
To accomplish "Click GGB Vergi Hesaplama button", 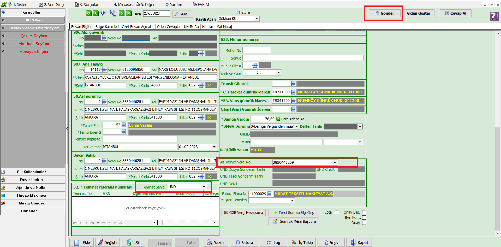I will 243,213.
